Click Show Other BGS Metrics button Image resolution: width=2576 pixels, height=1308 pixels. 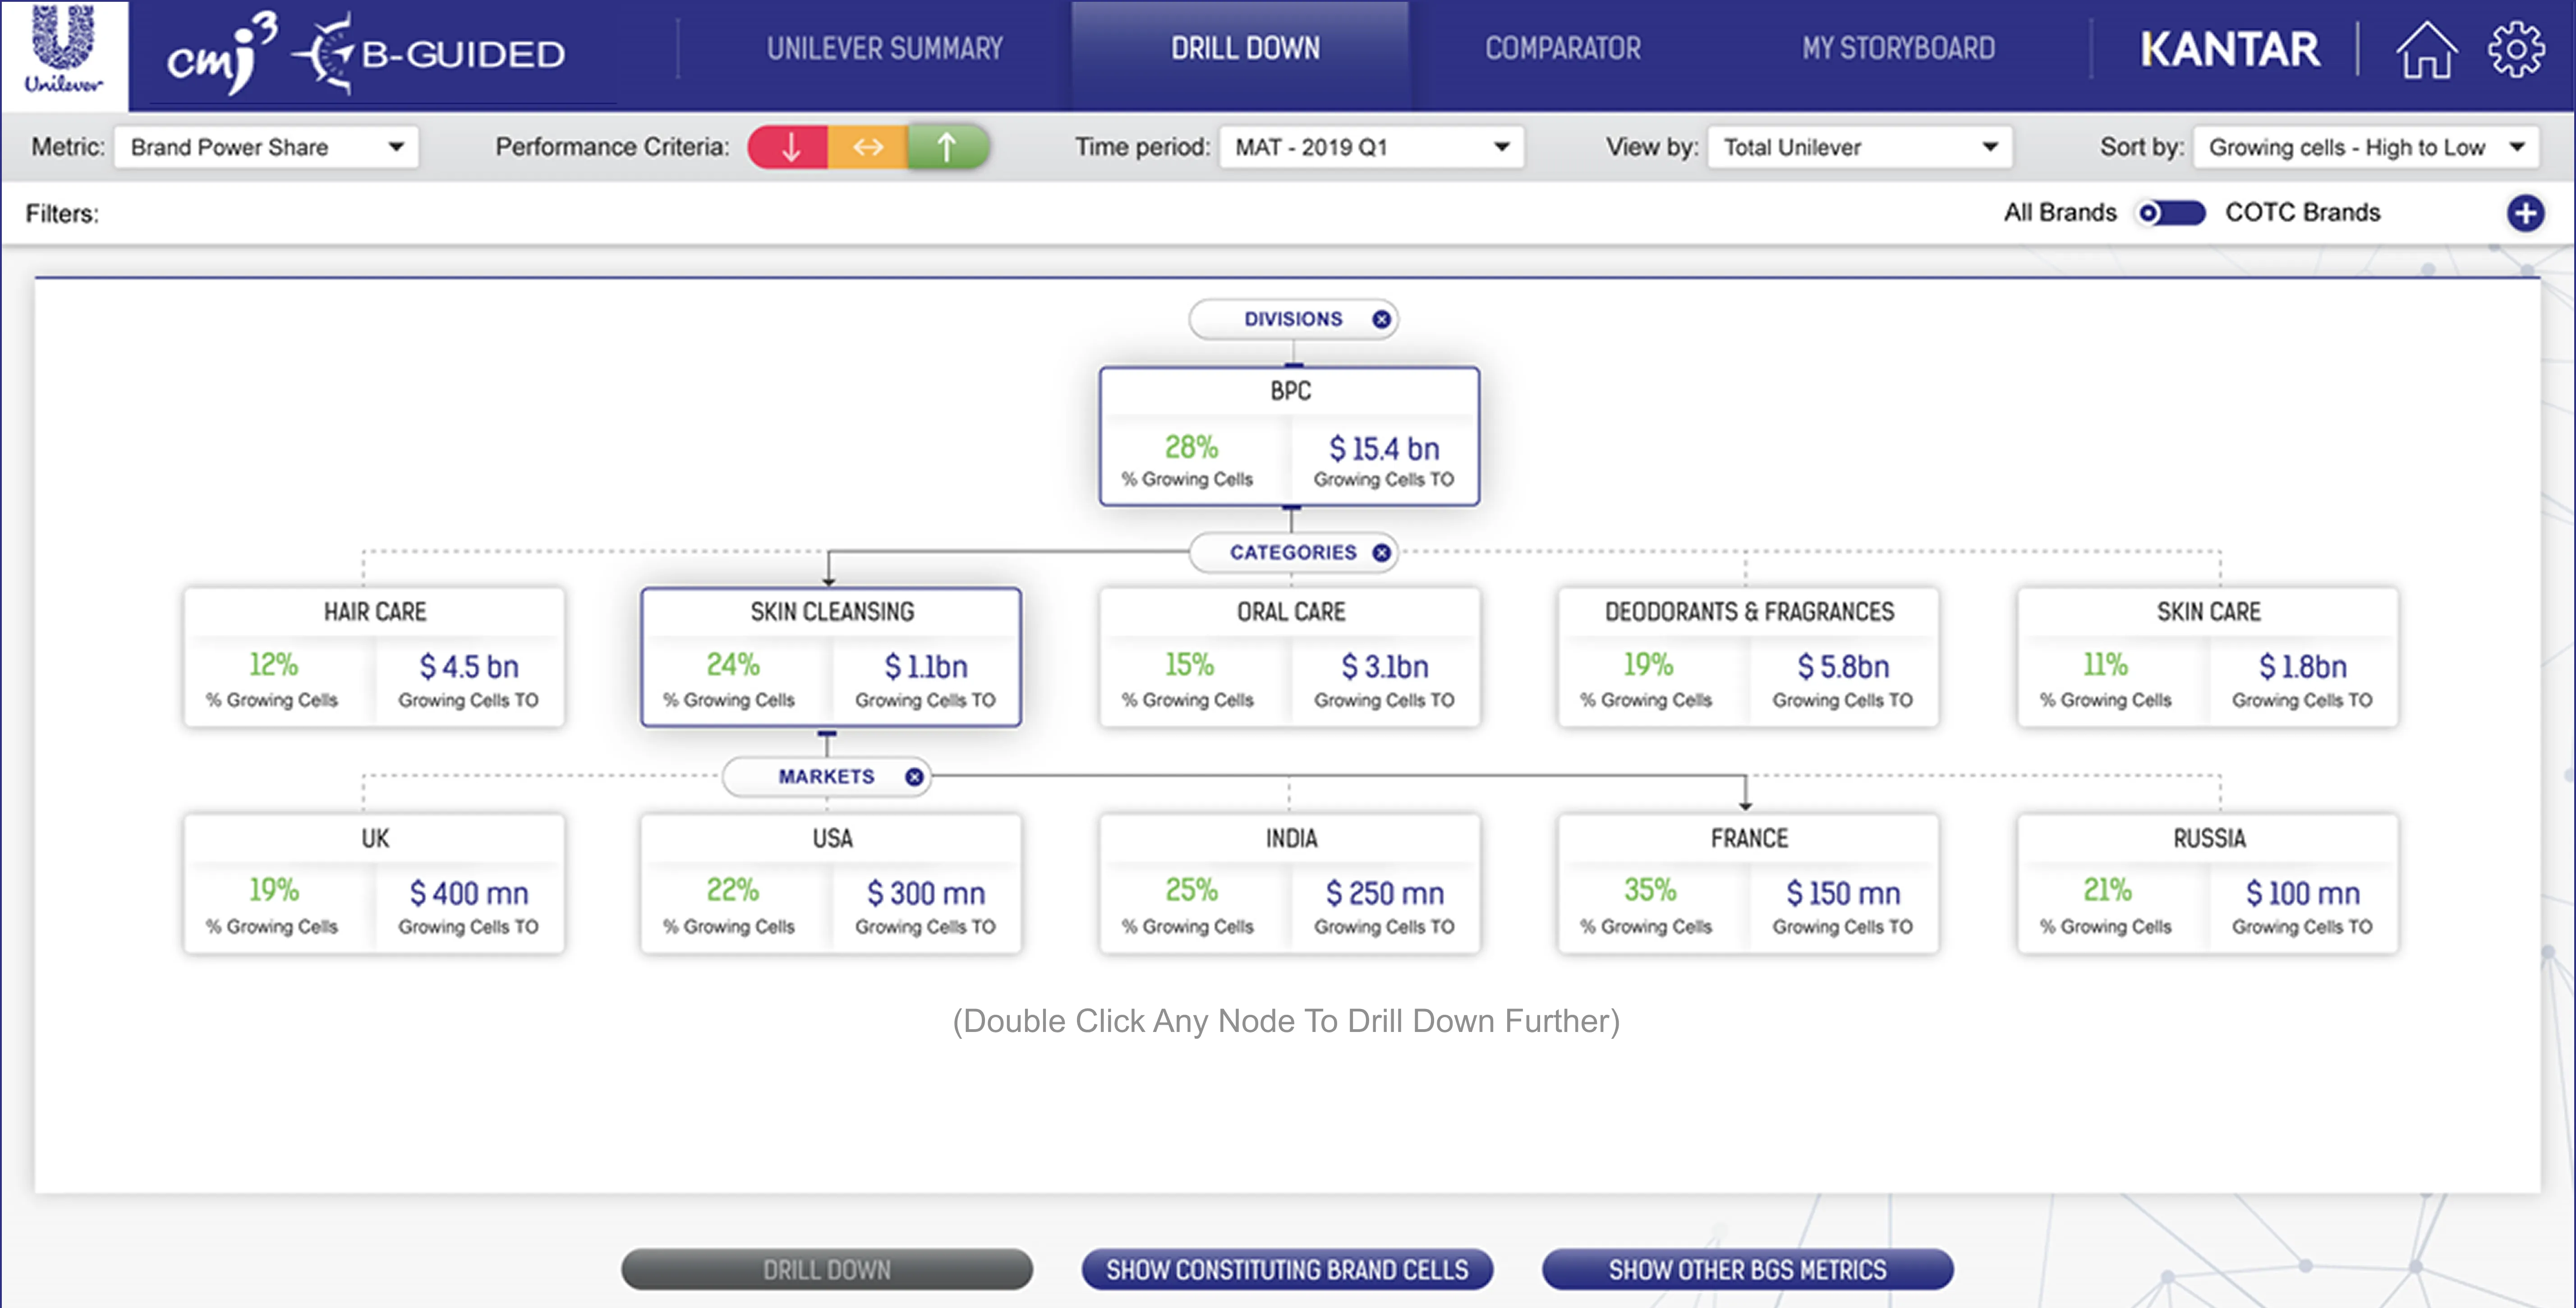(x=1747, y=1269)
